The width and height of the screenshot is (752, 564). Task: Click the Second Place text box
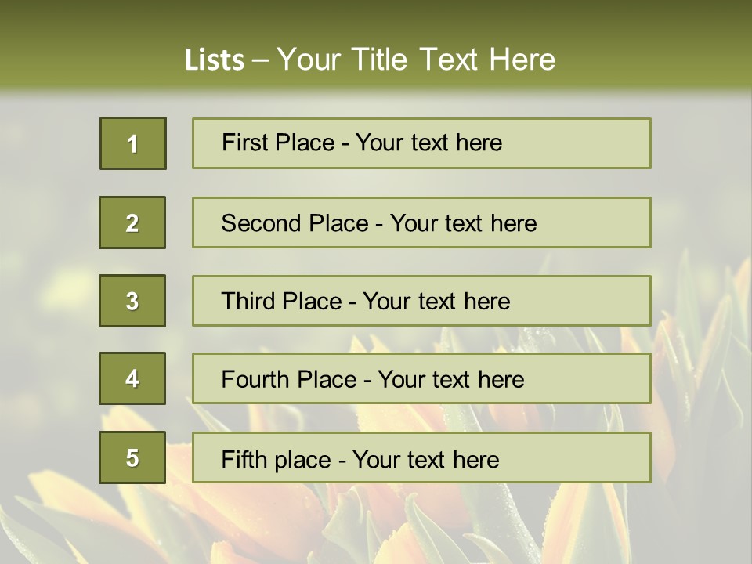(x=421, y=222)
